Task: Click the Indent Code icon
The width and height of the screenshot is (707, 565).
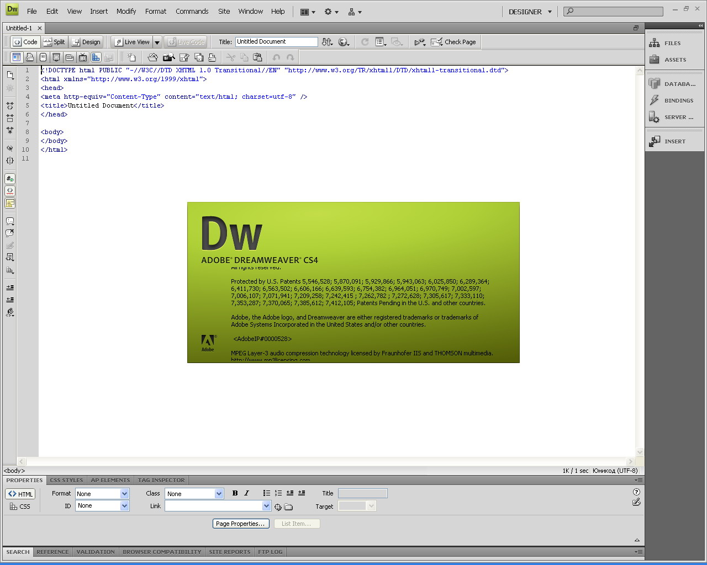Action: 10,287
